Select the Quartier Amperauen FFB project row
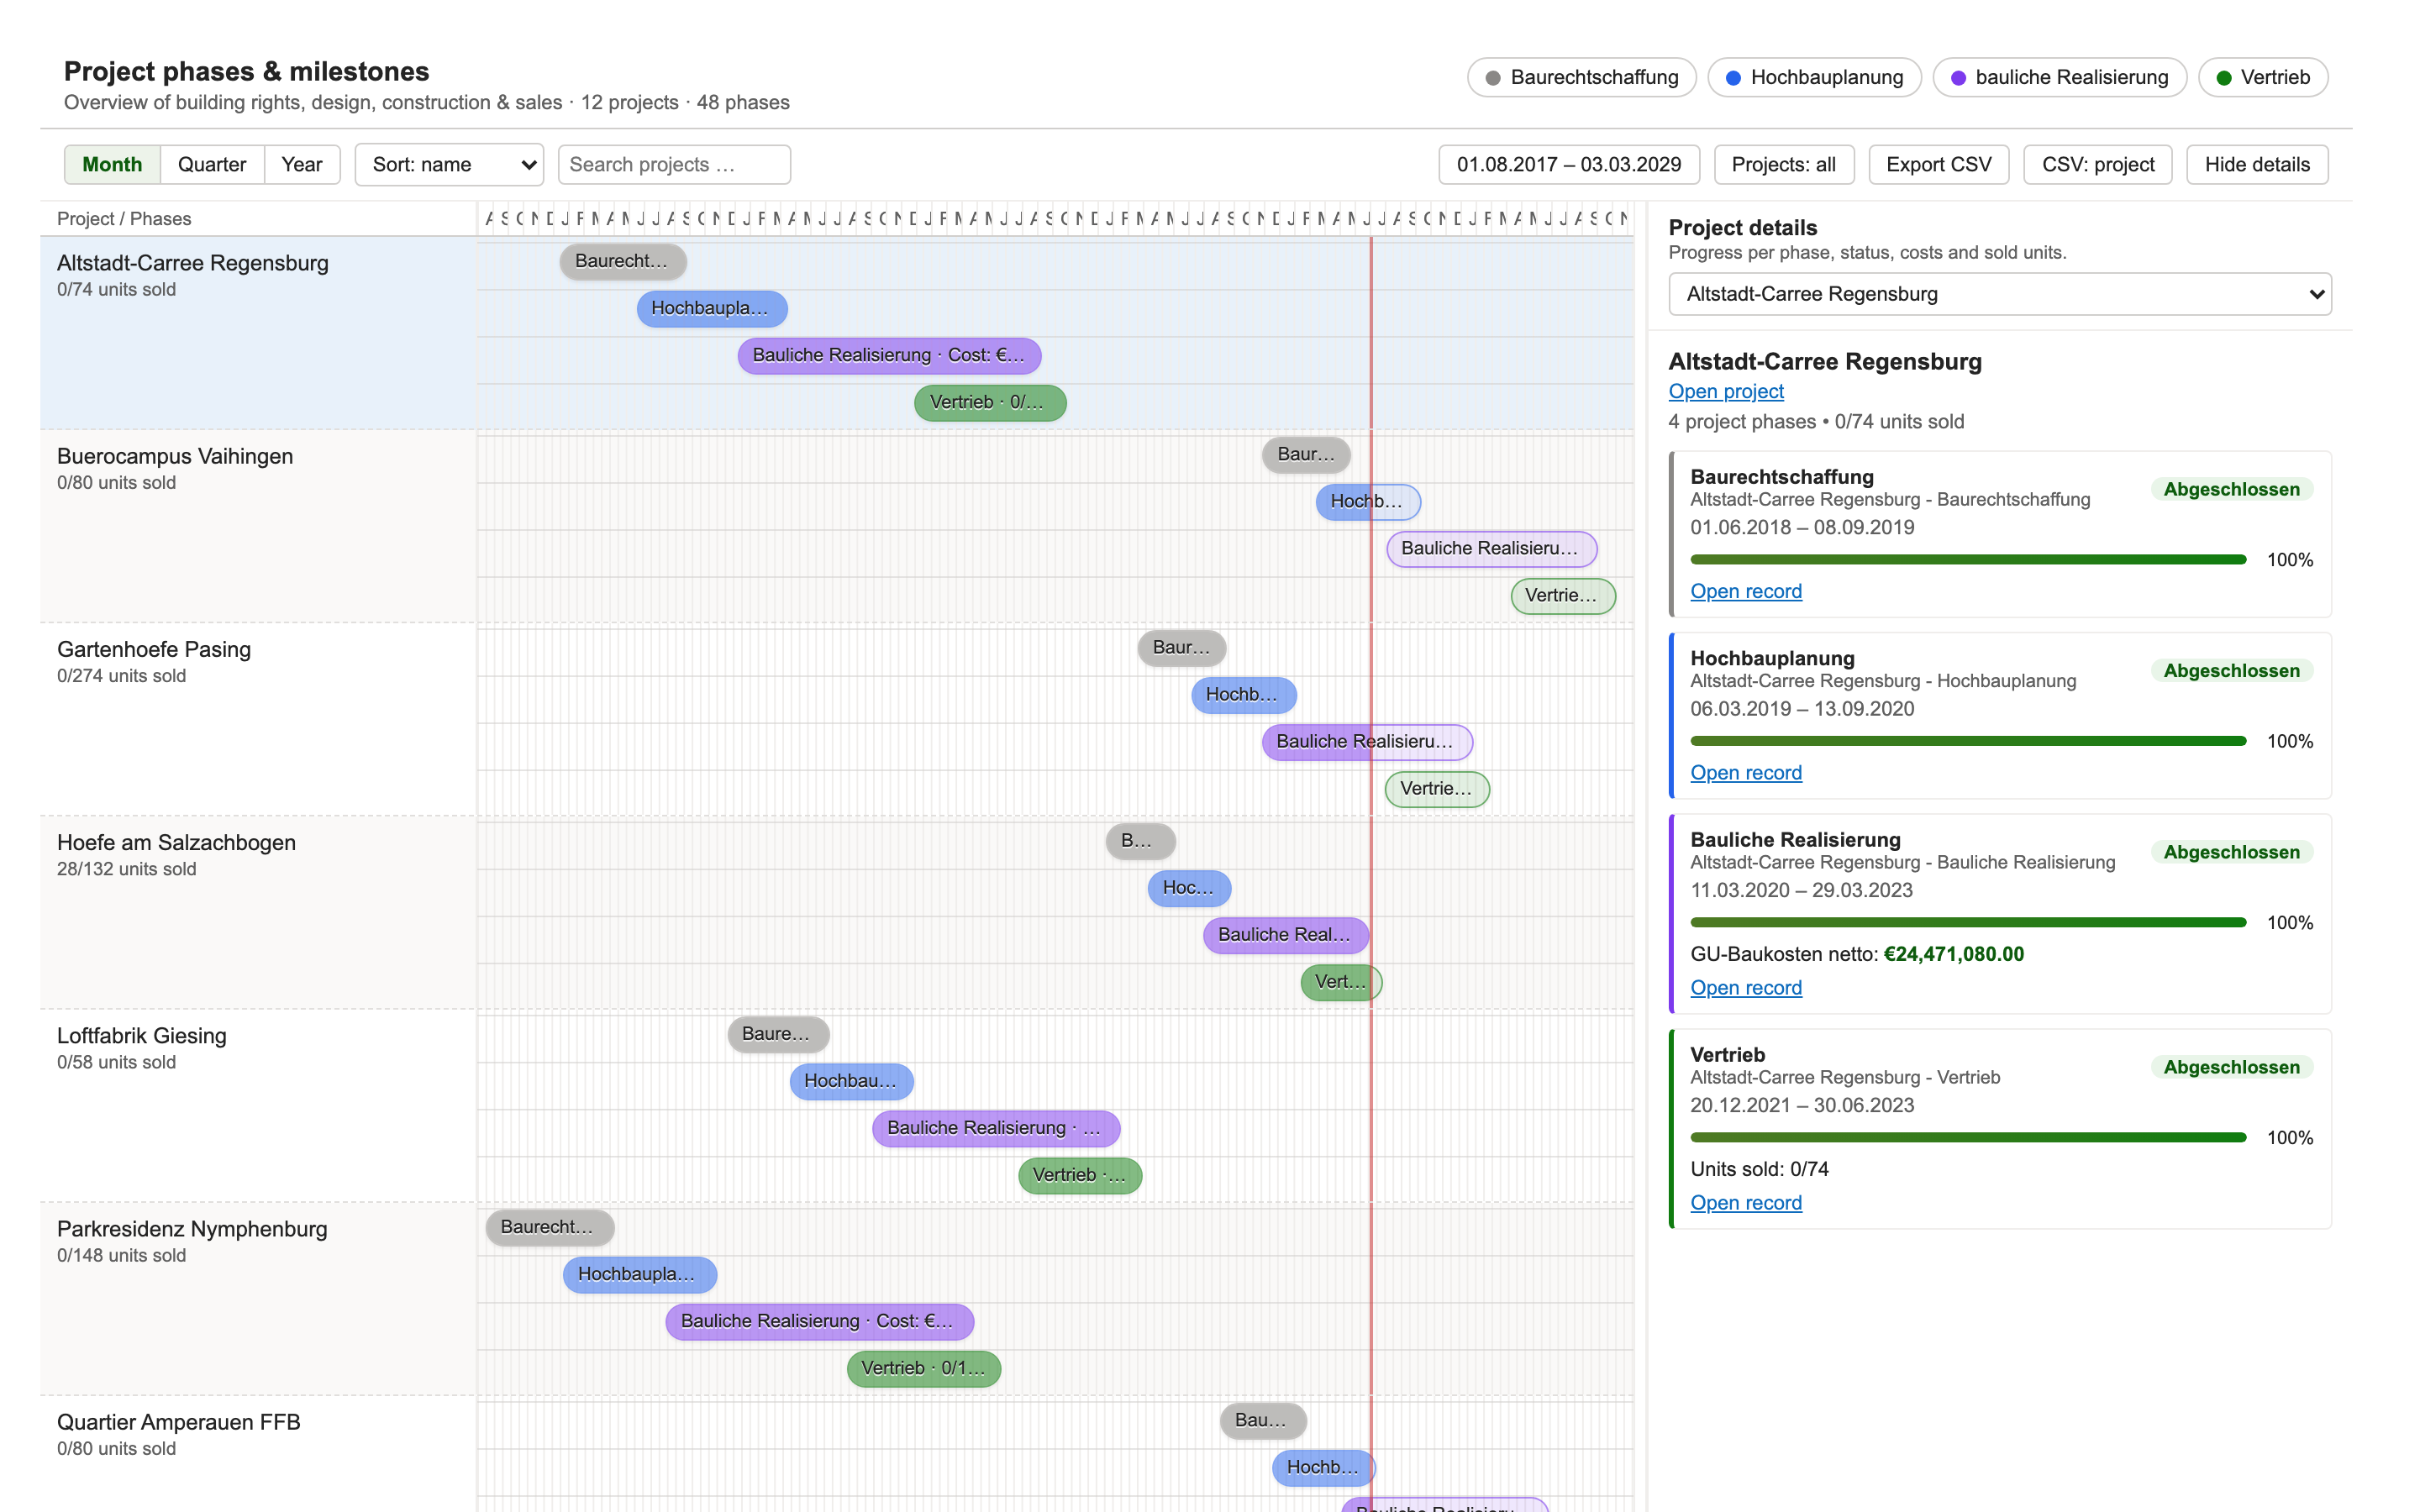2420x1512 pixels. coord(258,1454)
